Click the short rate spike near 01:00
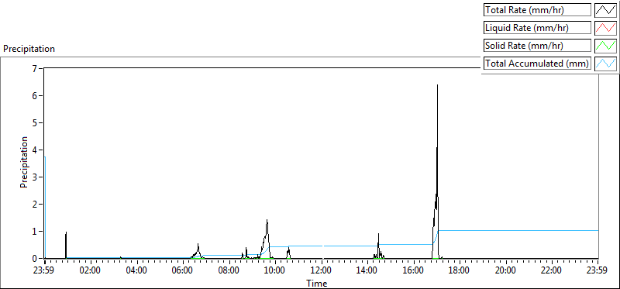The image size is (620, 289). pyautogui.click(x=66, y=245)
